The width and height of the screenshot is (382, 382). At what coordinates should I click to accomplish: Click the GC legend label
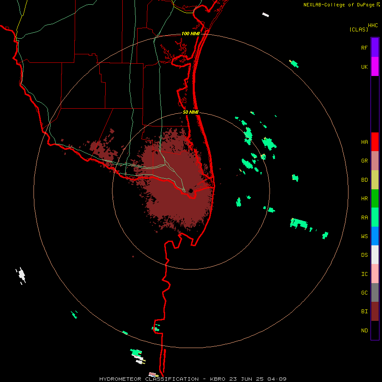(x=364, y=293)
